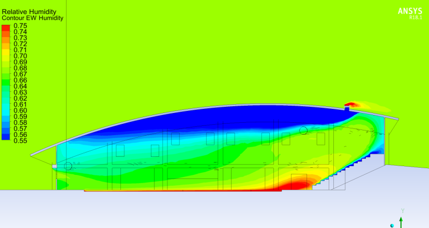Click the 0.73 legend value
This screenshot has width=429, height=228.
click(20, 38)
